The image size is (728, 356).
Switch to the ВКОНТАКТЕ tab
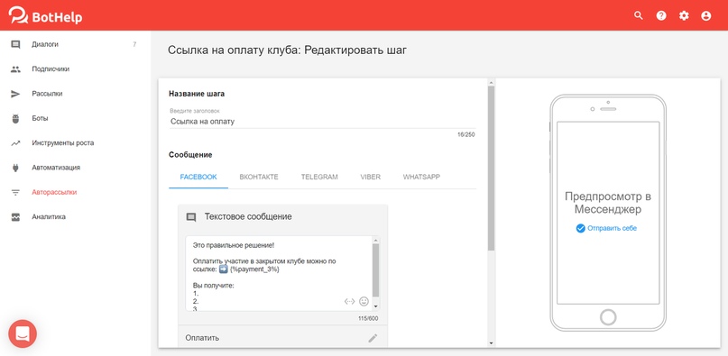259,177
